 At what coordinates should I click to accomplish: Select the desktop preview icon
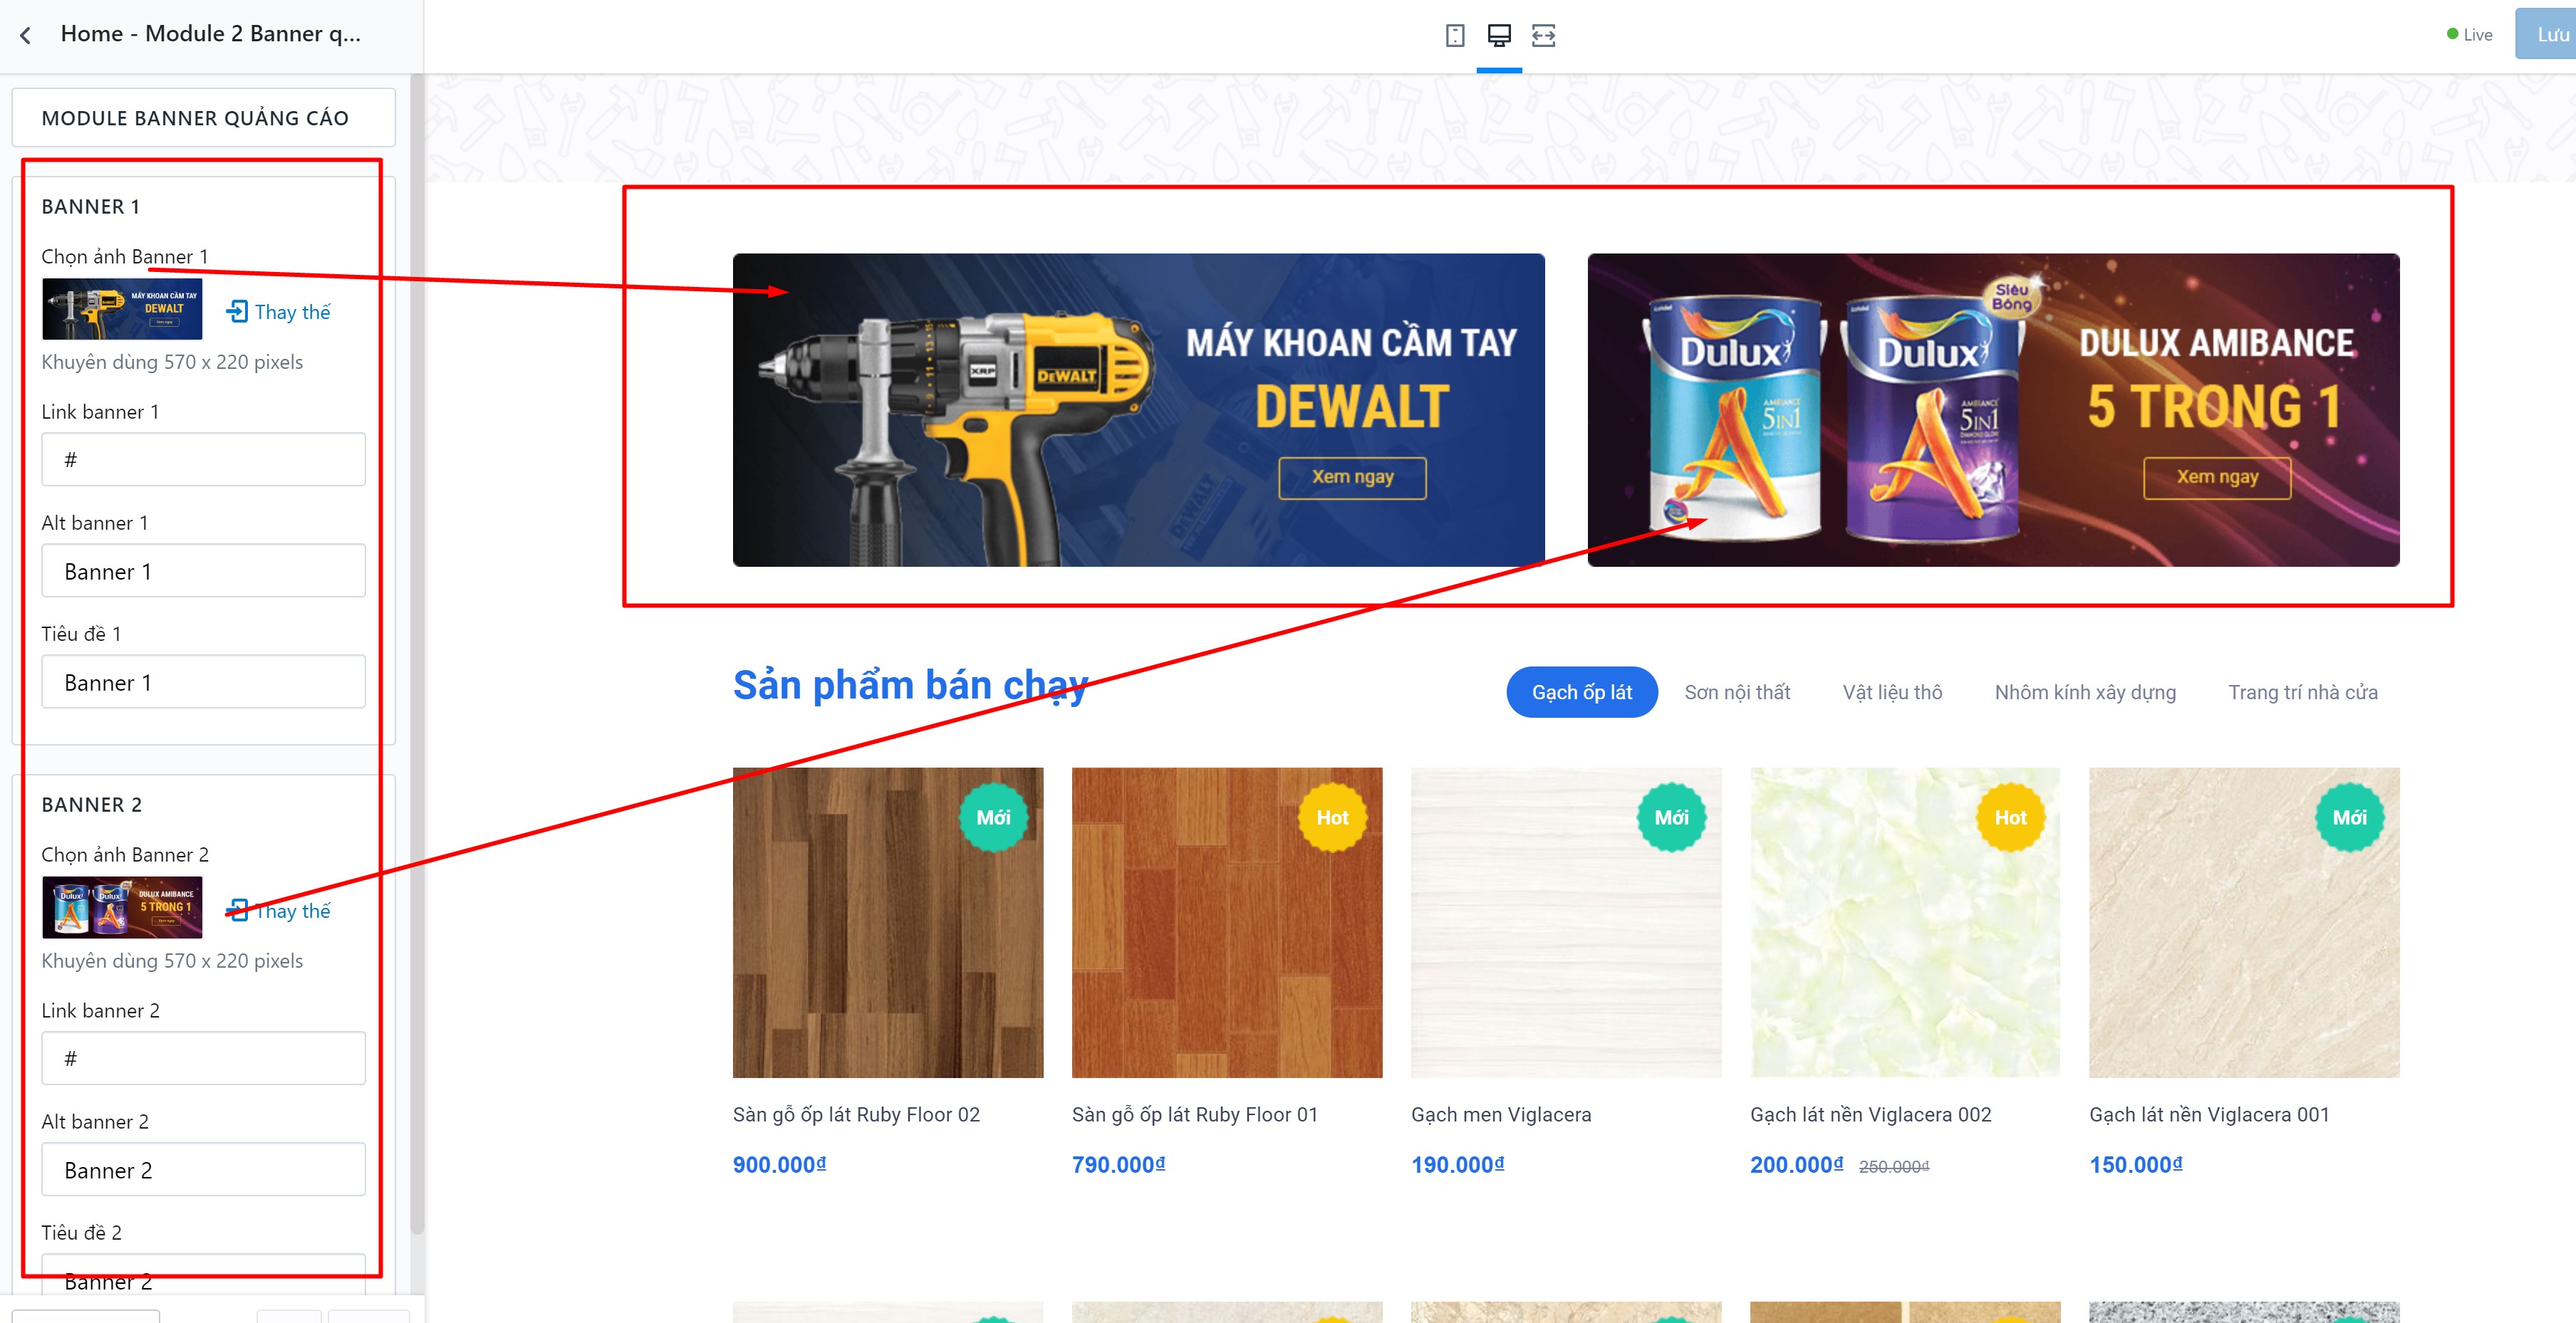(1499, 36)
